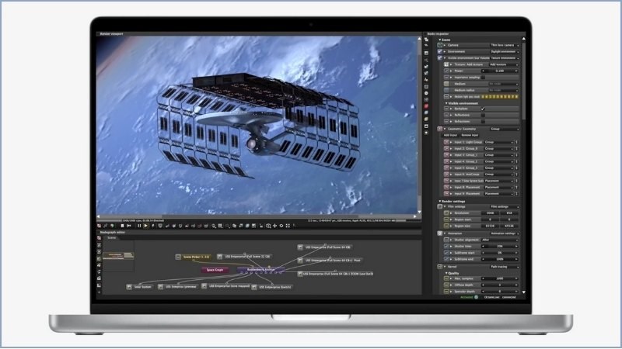Click the Environment node icon in Node inspector

click(x=440, y=51)
